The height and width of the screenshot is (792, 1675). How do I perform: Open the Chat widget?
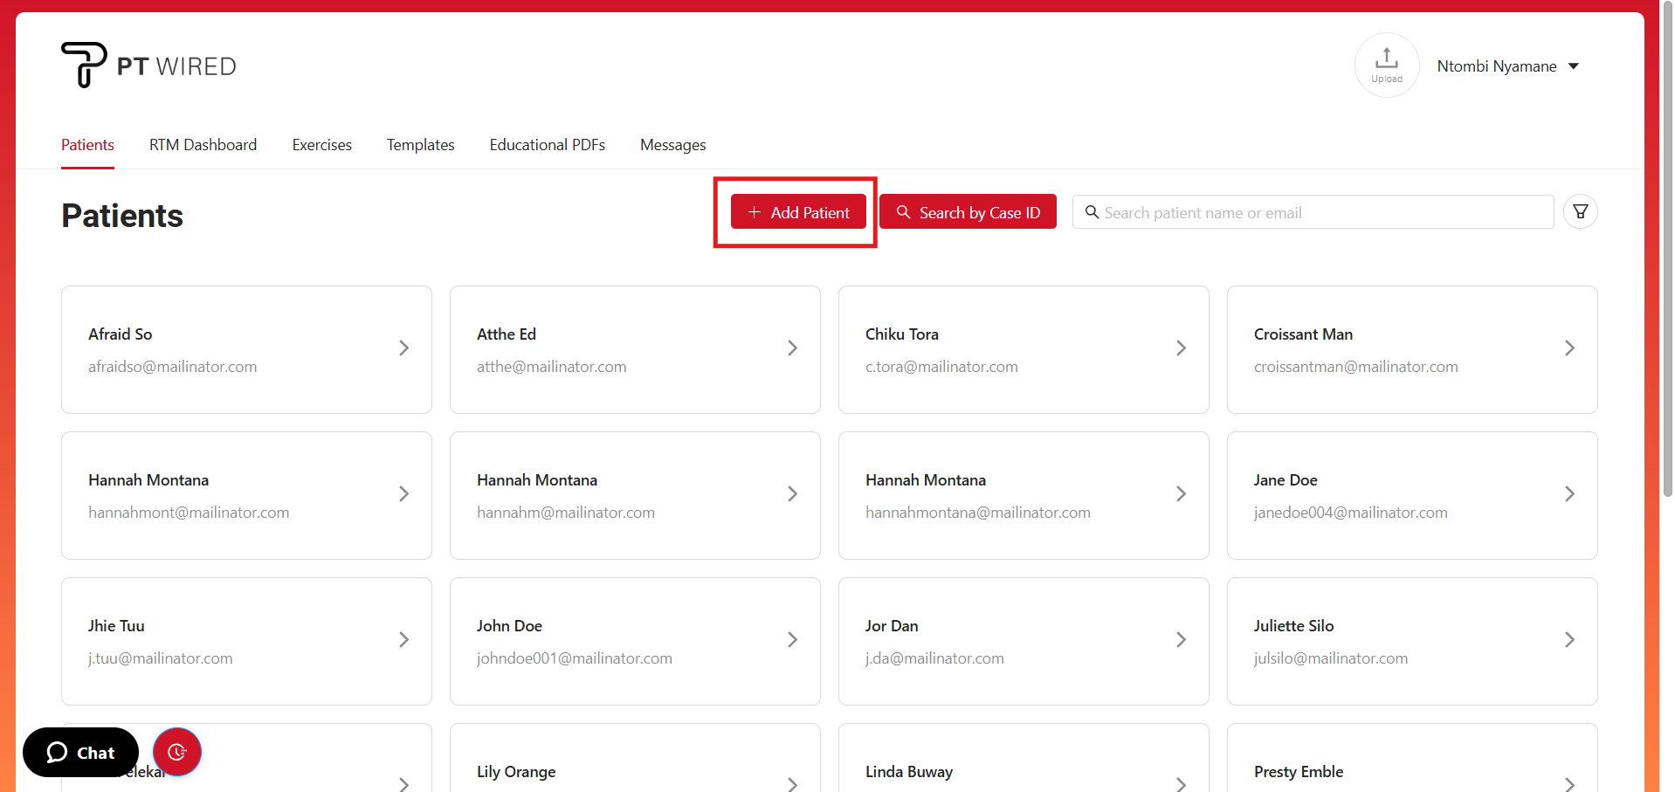[80, 753]
